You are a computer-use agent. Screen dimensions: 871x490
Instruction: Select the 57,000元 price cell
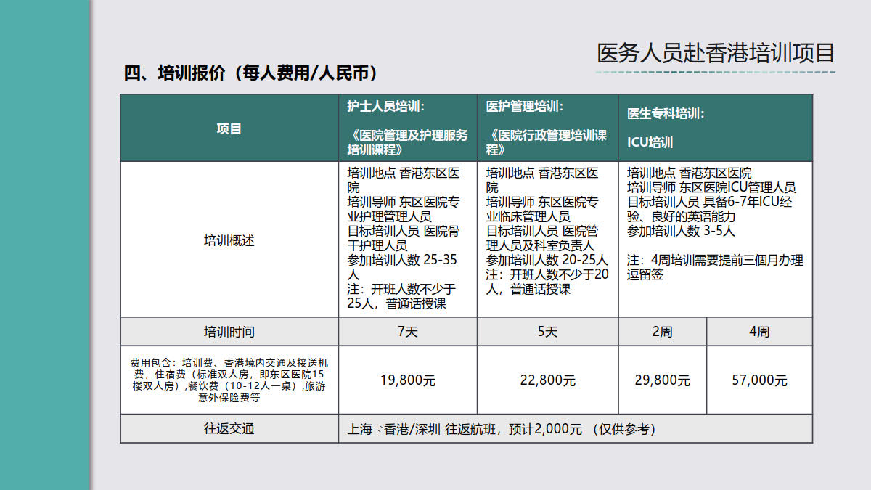click(x=759, y=380)
